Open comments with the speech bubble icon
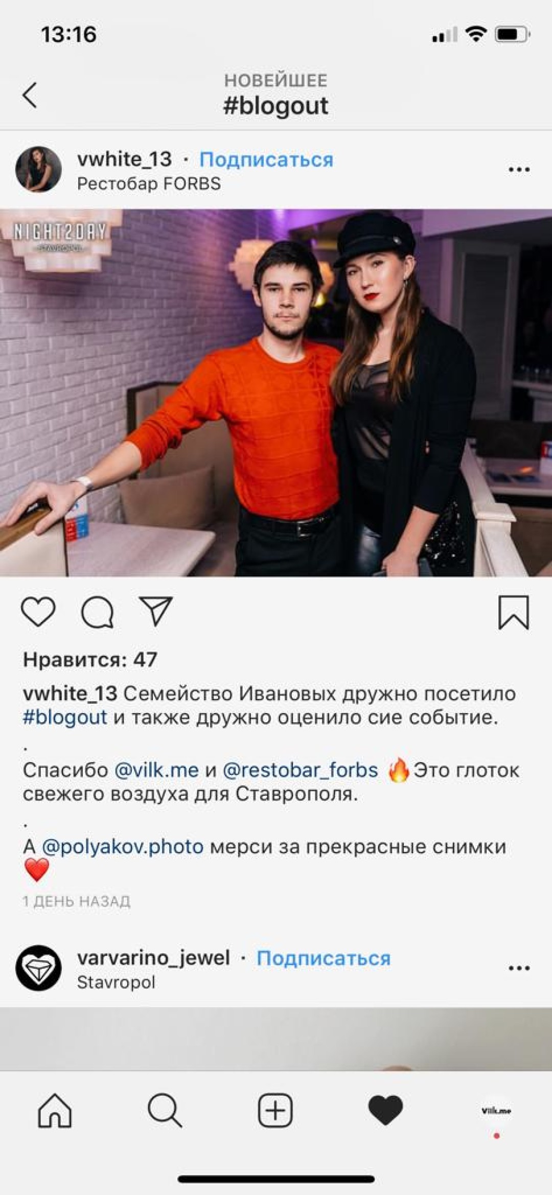Viewport: 552px width, 1195px height. point(97,612)
